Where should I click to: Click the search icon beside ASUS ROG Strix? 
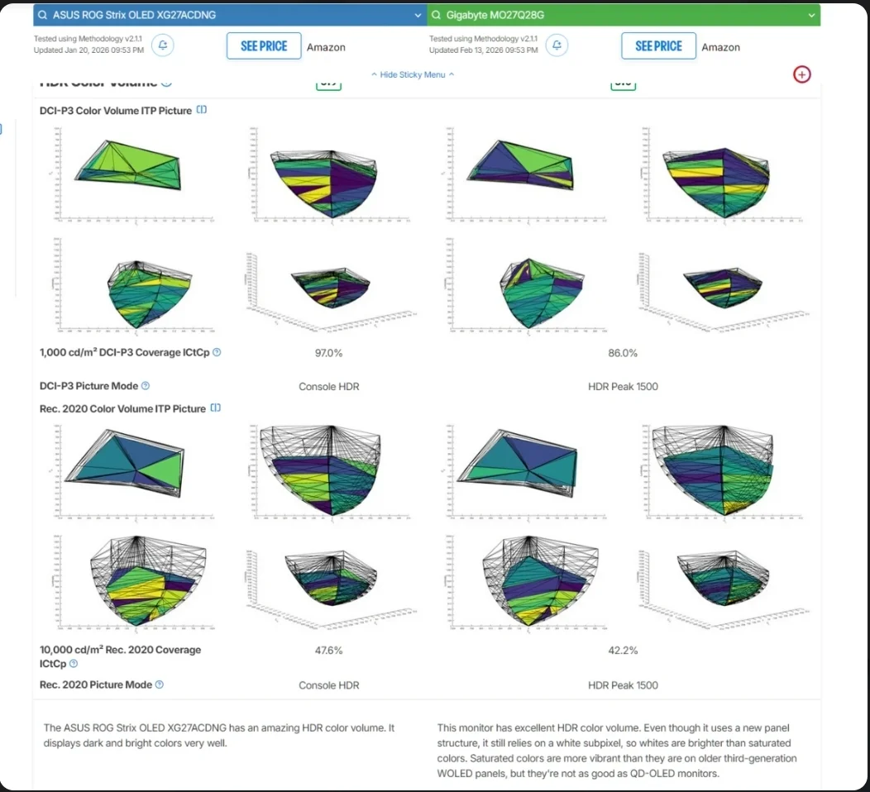click(43, 15)
